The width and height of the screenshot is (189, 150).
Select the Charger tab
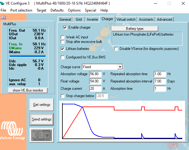[107, 19]
